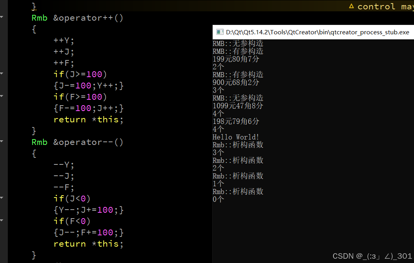Click the '{J-=100;Y++;}' code line
Viewport: 414px width, 263px height.
88,86
